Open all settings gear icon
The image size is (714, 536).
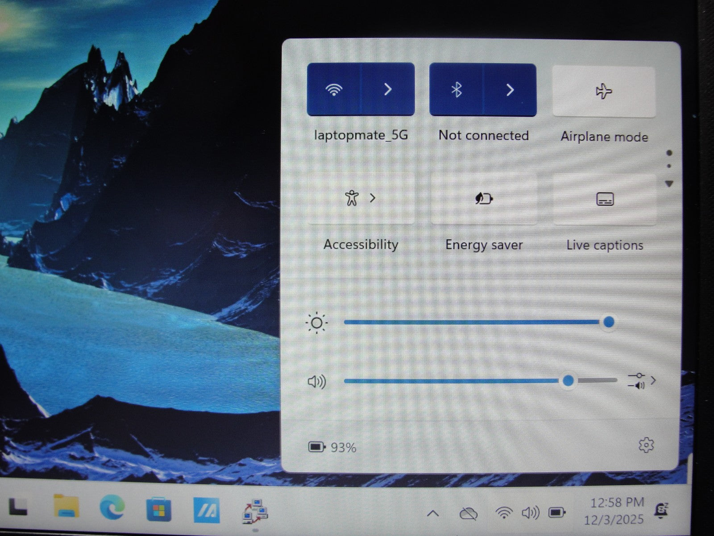[646, 445]
